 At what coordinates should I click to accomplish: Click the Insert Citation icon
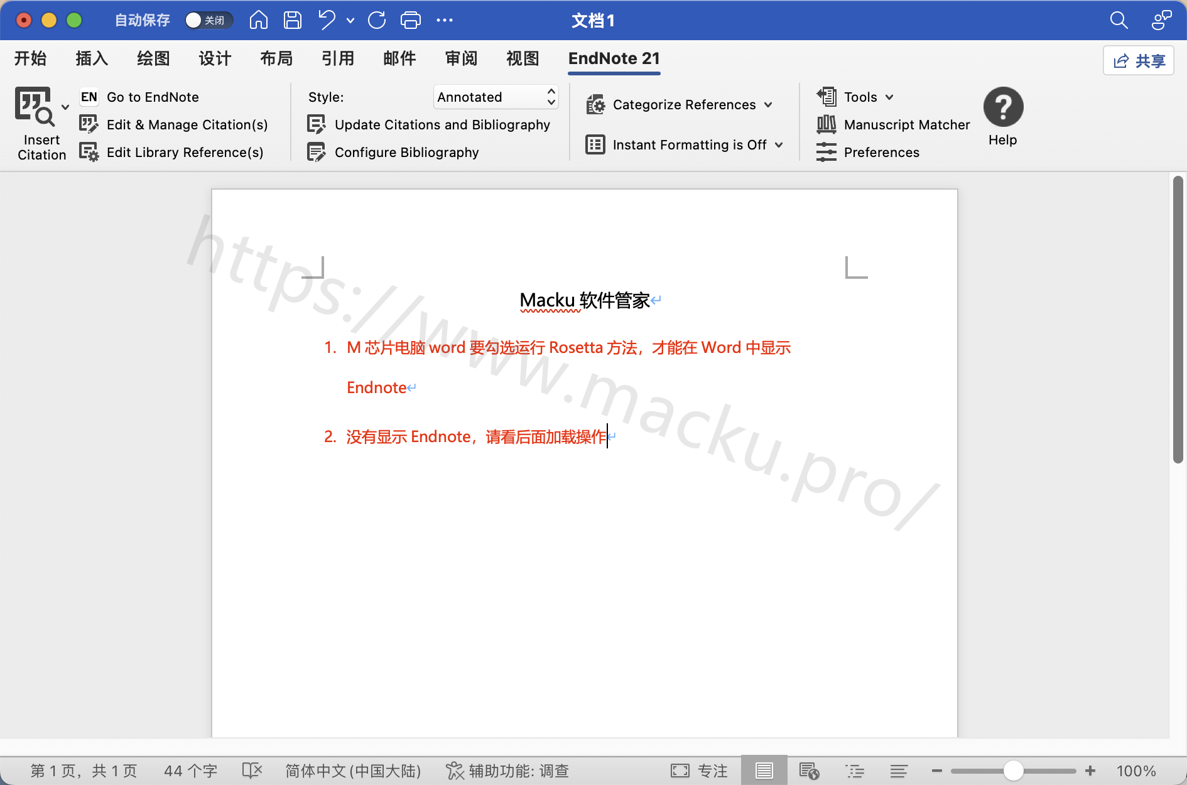(34, 106)
